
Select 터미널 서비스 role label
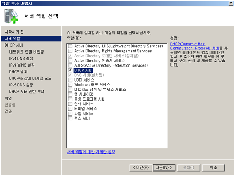click(85, 109)
